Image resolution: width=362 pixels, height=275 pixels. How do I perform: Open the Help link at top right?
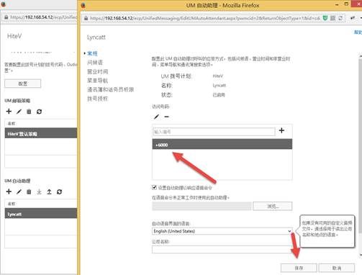tap(358, 32)
